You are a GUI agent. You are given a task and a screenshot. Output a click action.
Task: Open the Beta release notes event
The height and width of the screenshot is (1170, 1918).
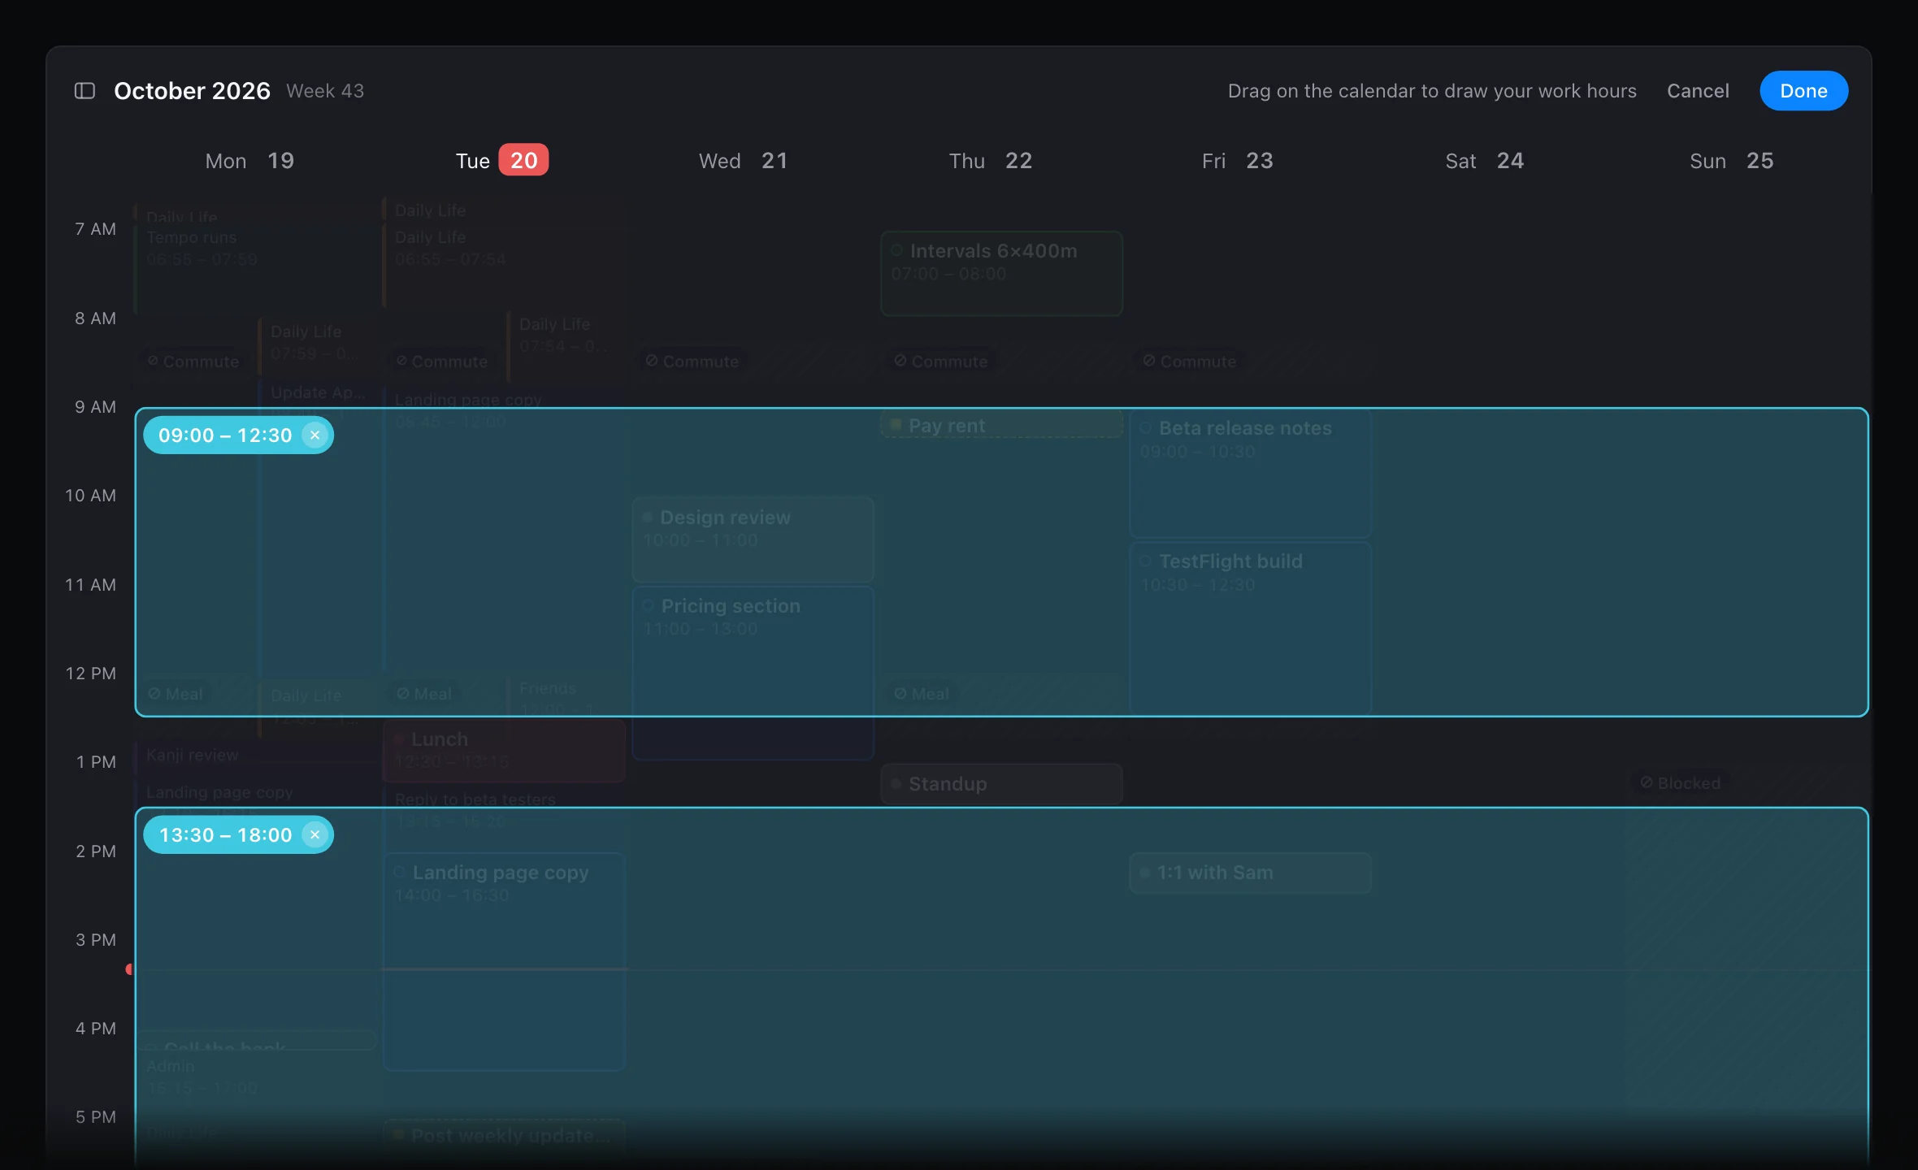[1250, 473]
